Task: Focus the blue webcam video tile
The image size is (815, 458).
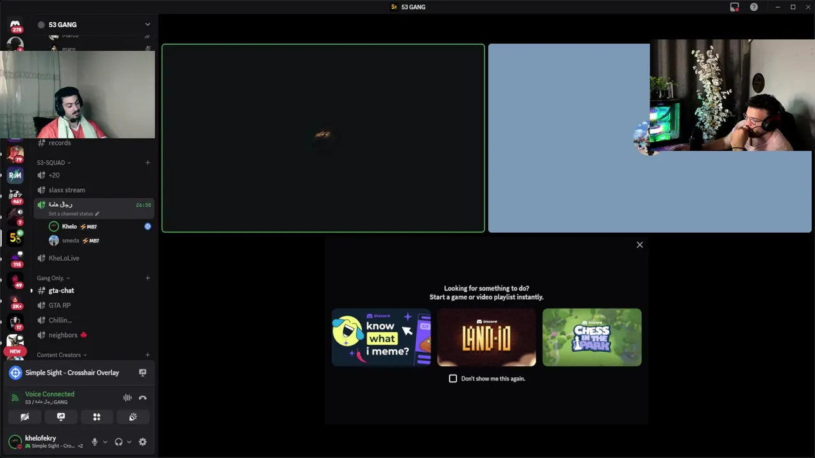Action: coord(650,138)
